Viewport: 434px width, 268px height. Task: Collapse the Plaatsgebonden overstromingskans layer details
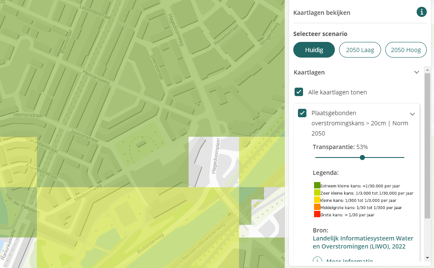(412, 114)
